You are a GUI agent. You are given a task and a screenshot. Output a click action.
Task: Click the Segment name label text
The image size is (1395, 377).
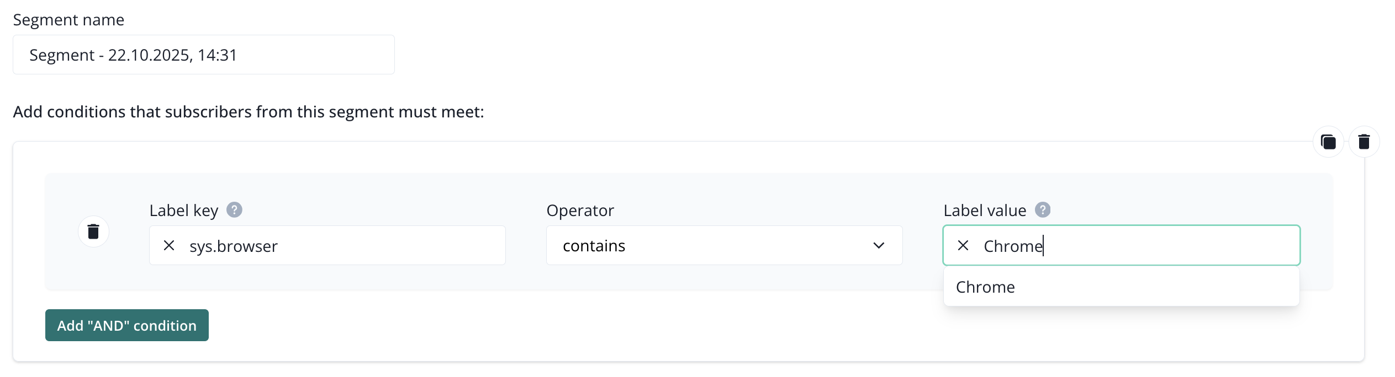68,20
